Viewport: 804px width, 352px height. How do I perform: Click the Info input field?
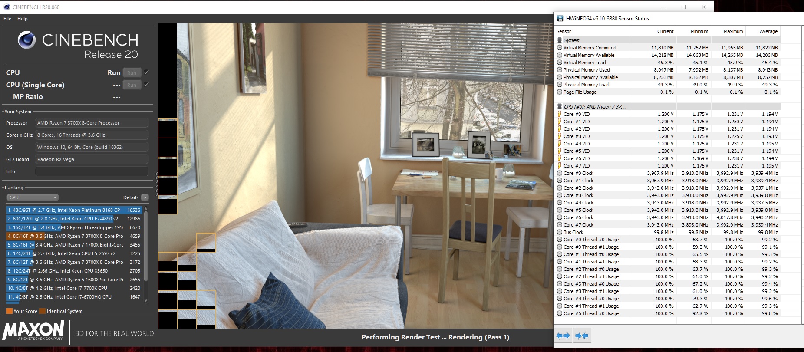coord(92,171)
